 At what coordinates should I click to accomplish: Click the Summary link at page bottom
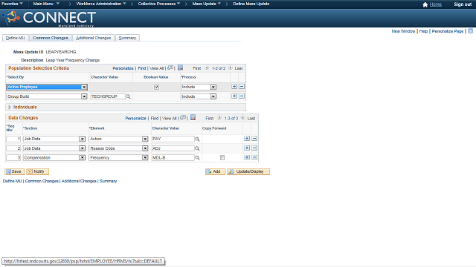coord(108,181)
